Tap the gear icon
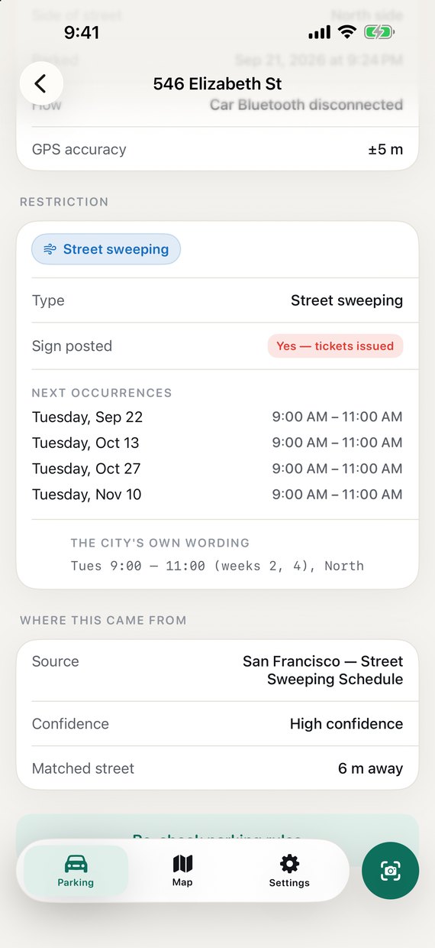 click(289, 864)
